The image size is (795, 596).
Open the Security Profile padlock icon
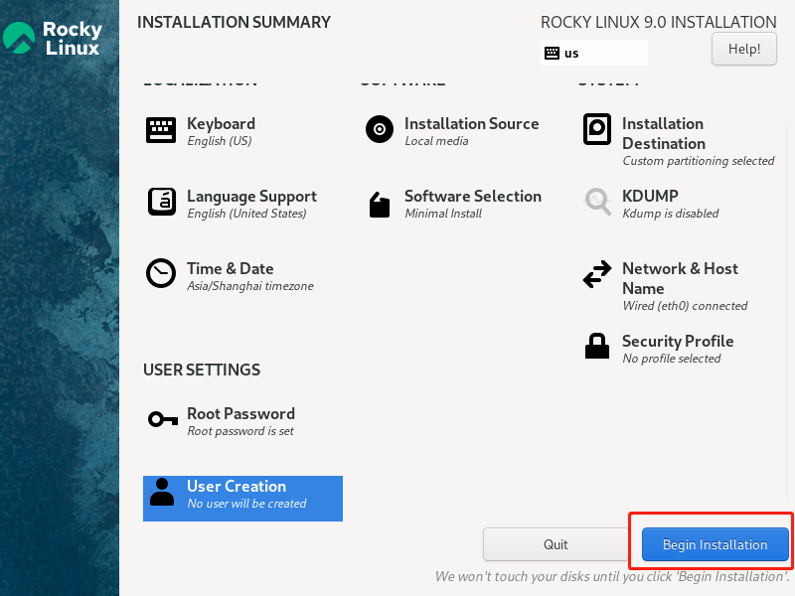click(597, 346)
